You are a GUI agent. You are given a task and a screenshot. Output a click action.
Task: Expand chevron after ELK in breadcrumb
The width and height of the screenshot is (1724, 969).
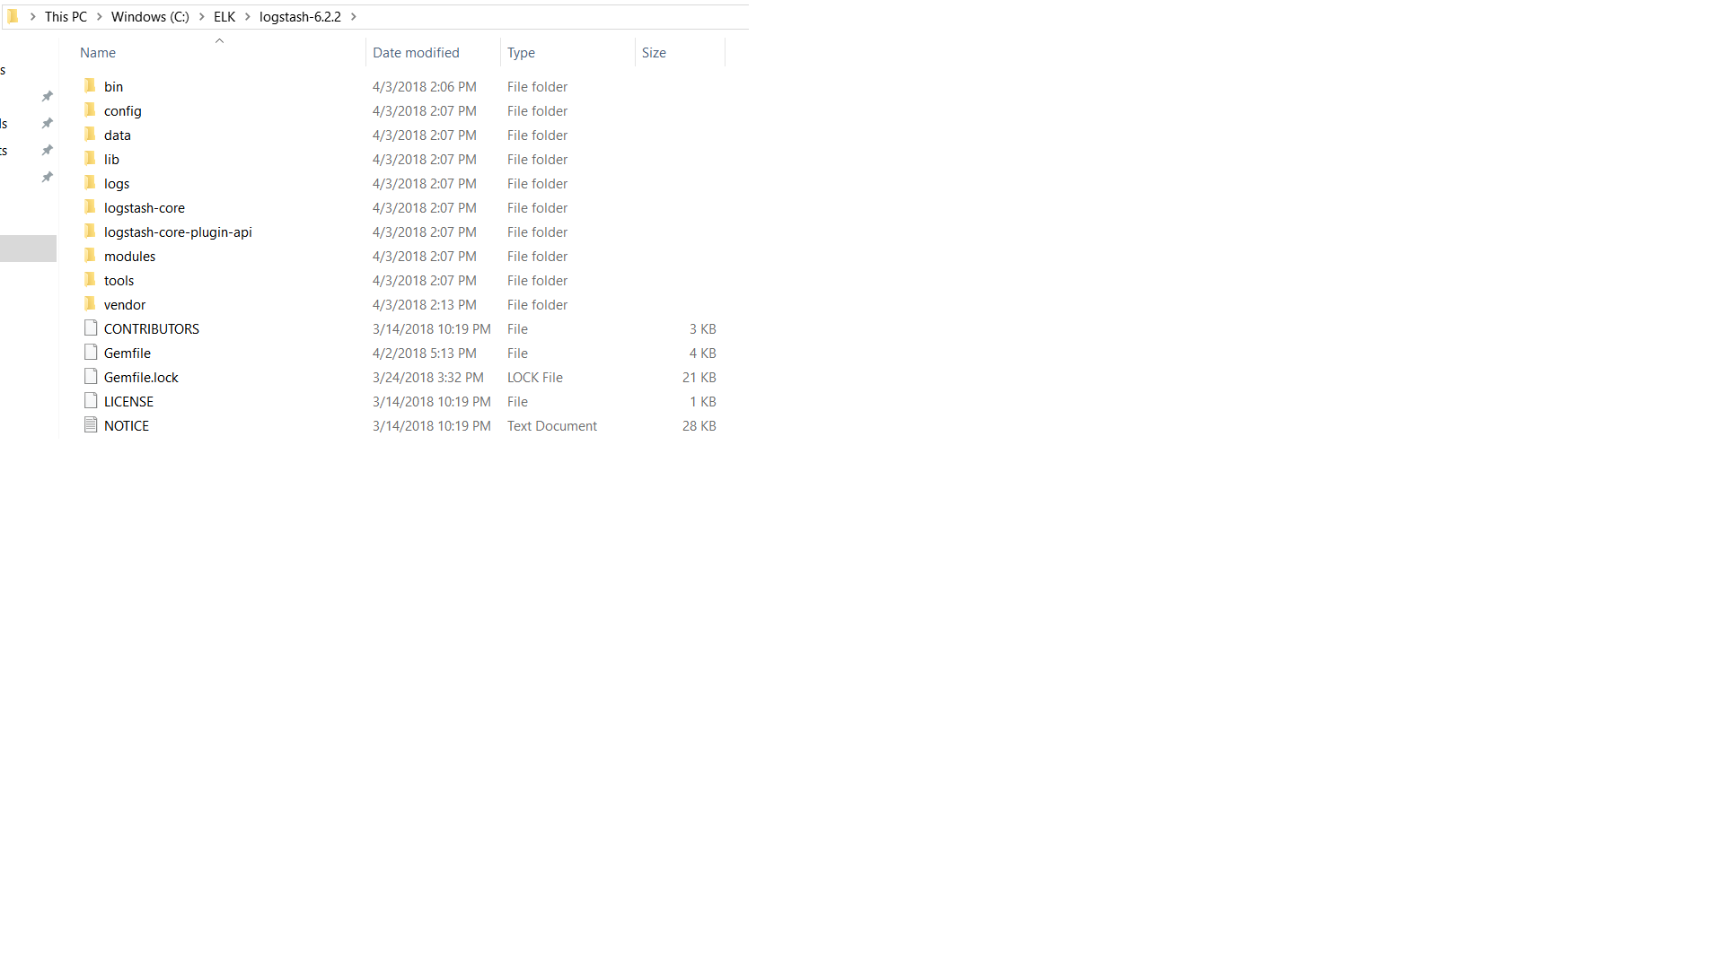pos(248,17)
